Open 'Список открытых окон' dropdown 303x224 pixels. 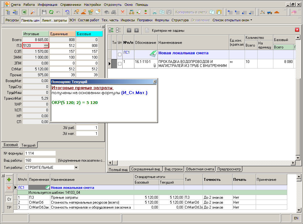point(232,20)
